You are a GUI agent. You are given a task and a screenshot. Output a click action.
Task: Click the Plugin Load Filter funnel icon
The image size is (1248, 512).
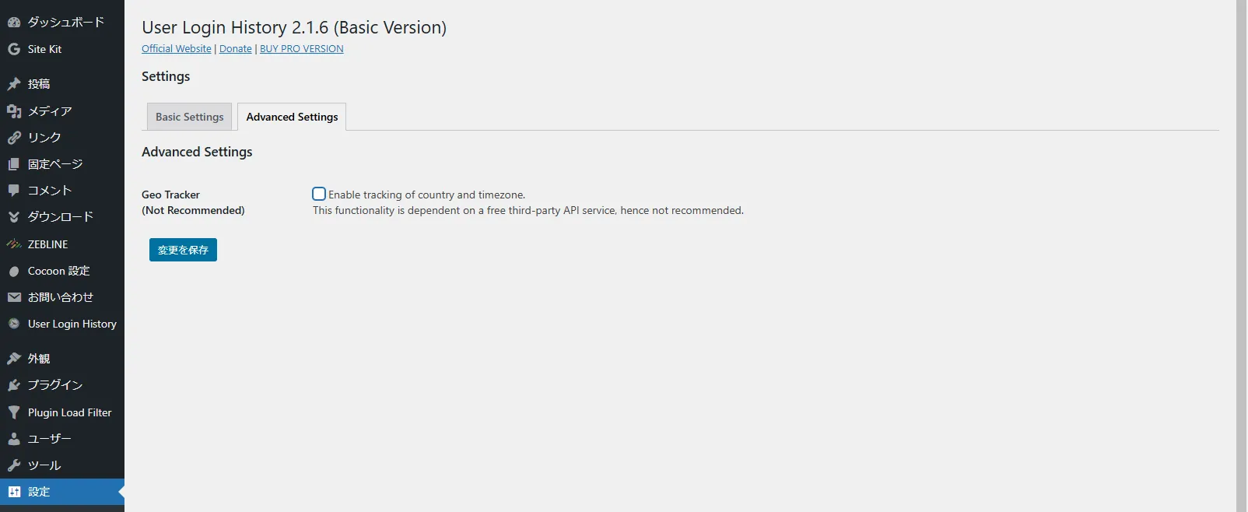(14, 412)
